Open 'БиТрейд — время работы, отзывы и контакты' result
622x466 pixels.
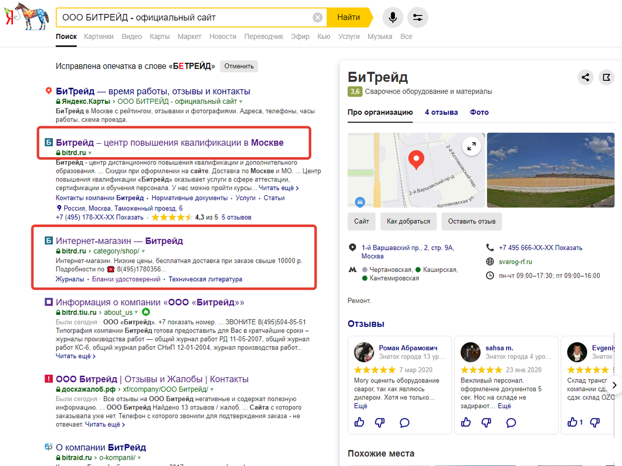tap(153, 91)
